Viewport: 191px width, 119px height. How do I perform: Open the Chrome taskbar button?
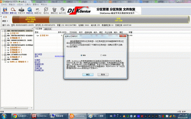tap(21, 116)
